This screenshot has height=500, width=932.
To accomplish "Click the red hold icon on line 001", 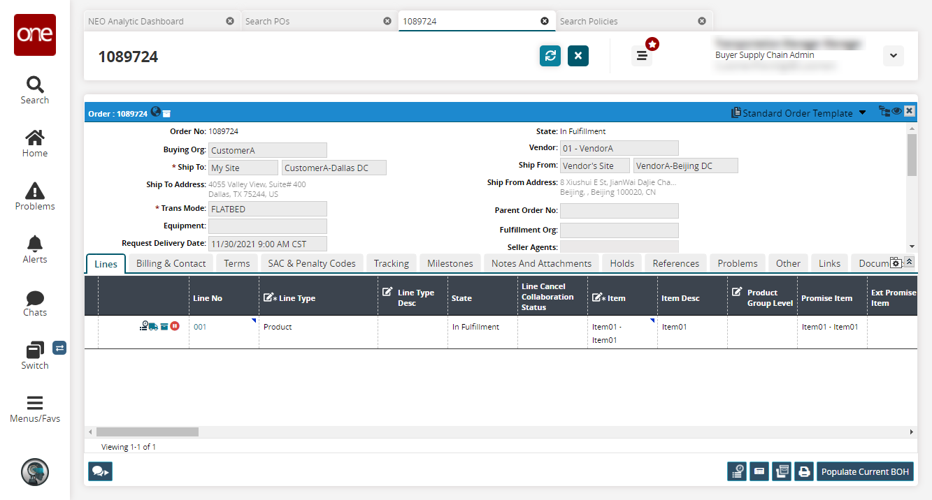I will 175,326.
